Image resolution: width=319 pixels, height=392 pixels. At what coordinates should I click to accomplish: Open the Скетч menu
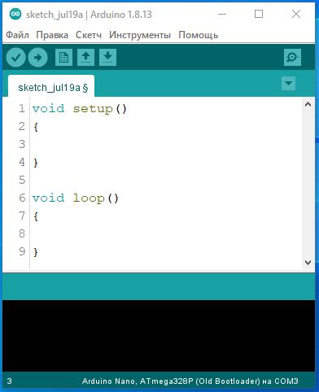(89, 35)
